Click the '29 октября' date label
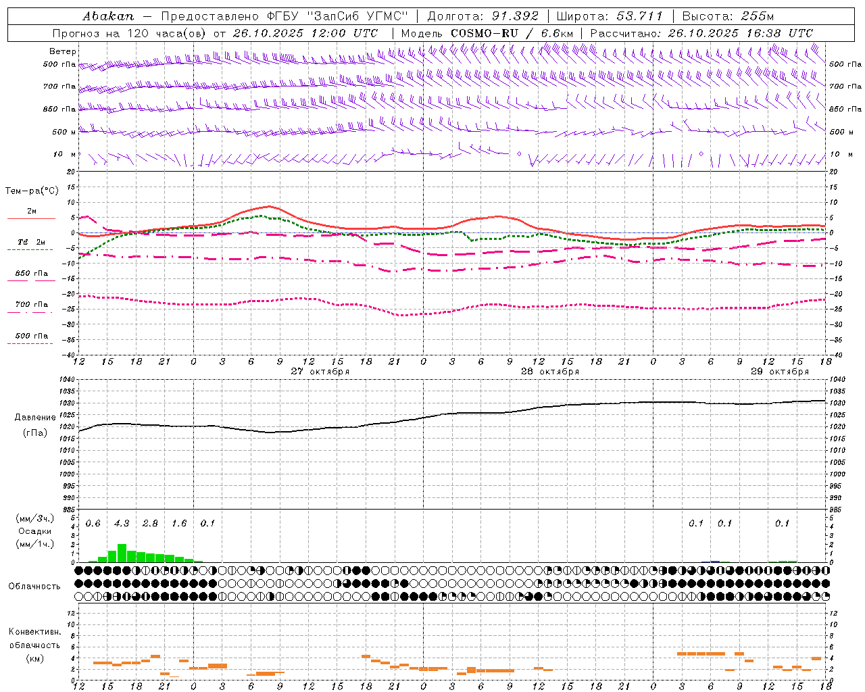 (x=780, y=372)
